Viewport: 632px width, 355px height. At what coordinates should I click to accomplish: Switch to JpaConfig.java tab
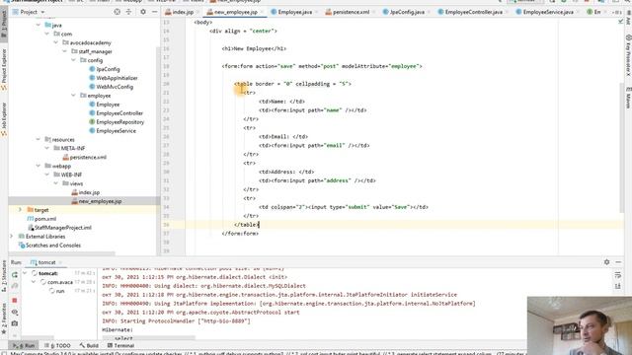coord(406,12)
